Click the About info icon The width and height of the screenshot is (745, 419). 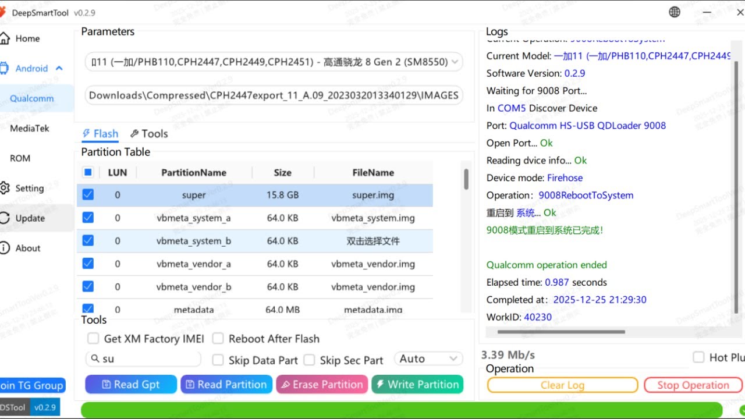[x=5, y=248]
